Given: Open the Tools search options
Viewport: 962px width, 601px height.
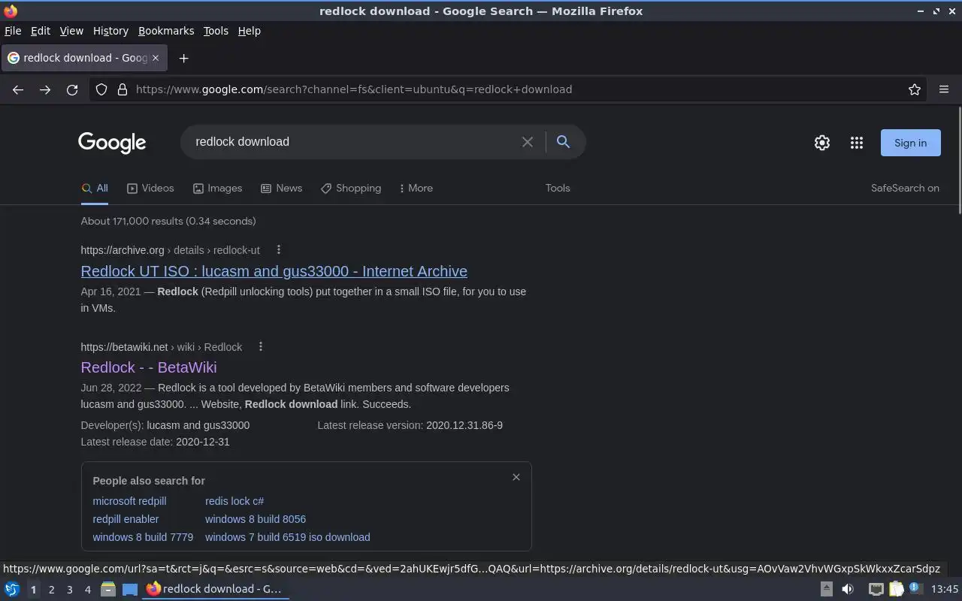Looking at the screenshot, I should [x=558, y=188].
